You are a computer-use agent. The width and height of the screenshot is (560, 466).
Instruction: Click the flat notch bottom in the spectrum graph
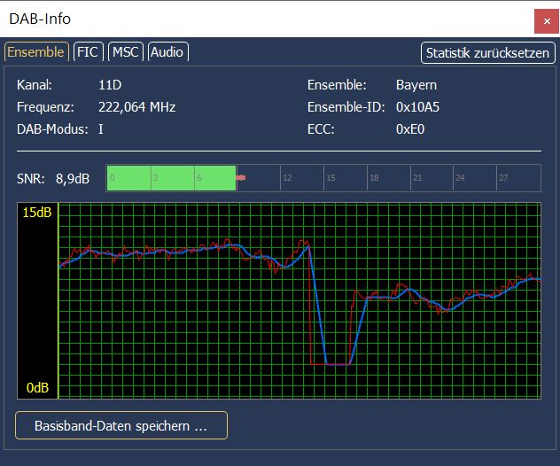pos(338,364)
